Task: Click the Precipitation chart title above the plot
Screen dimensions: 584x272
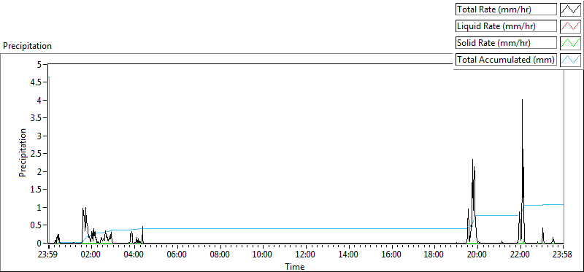Action: pos(27,46)
